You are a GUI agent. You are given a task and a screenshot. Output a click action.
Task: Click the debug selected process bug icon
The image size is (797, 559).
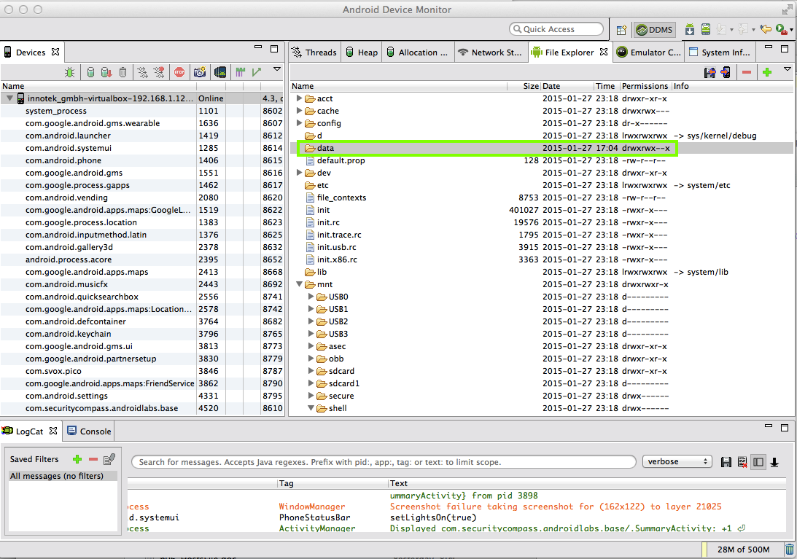click(x=70, y=72)
